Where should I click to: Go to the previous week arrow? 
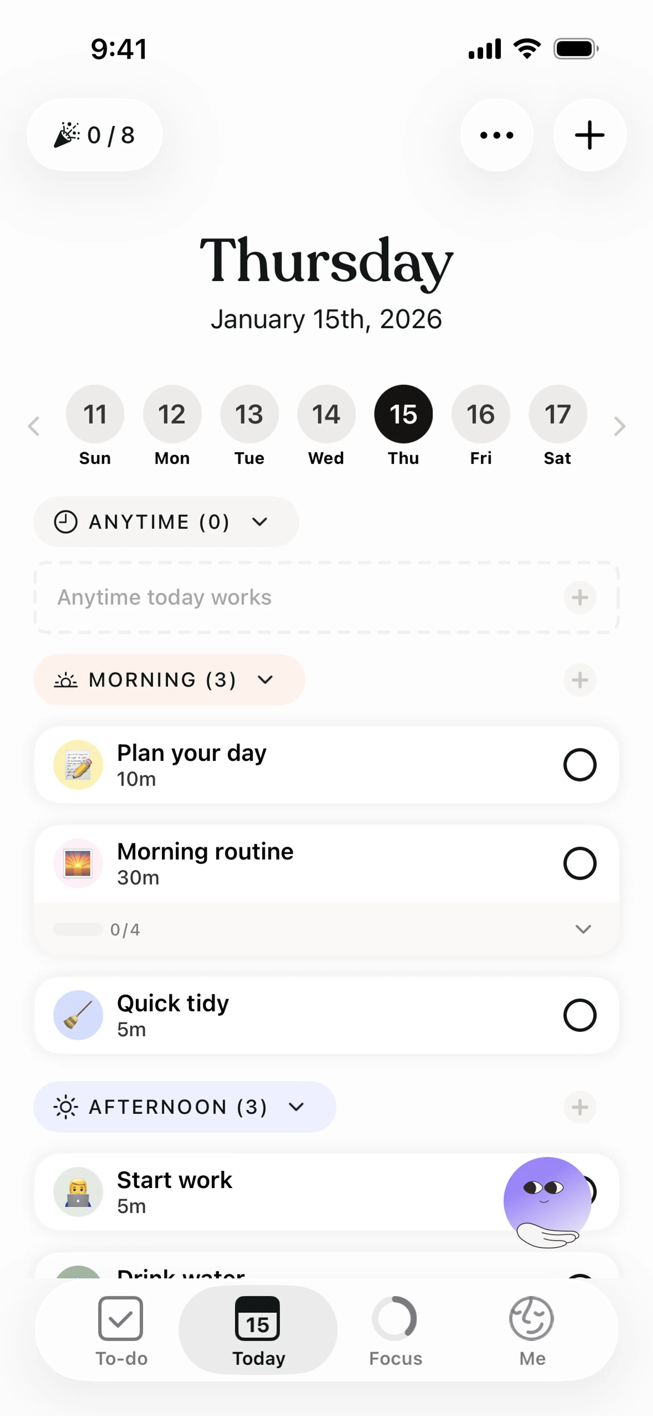pos(34,426)
